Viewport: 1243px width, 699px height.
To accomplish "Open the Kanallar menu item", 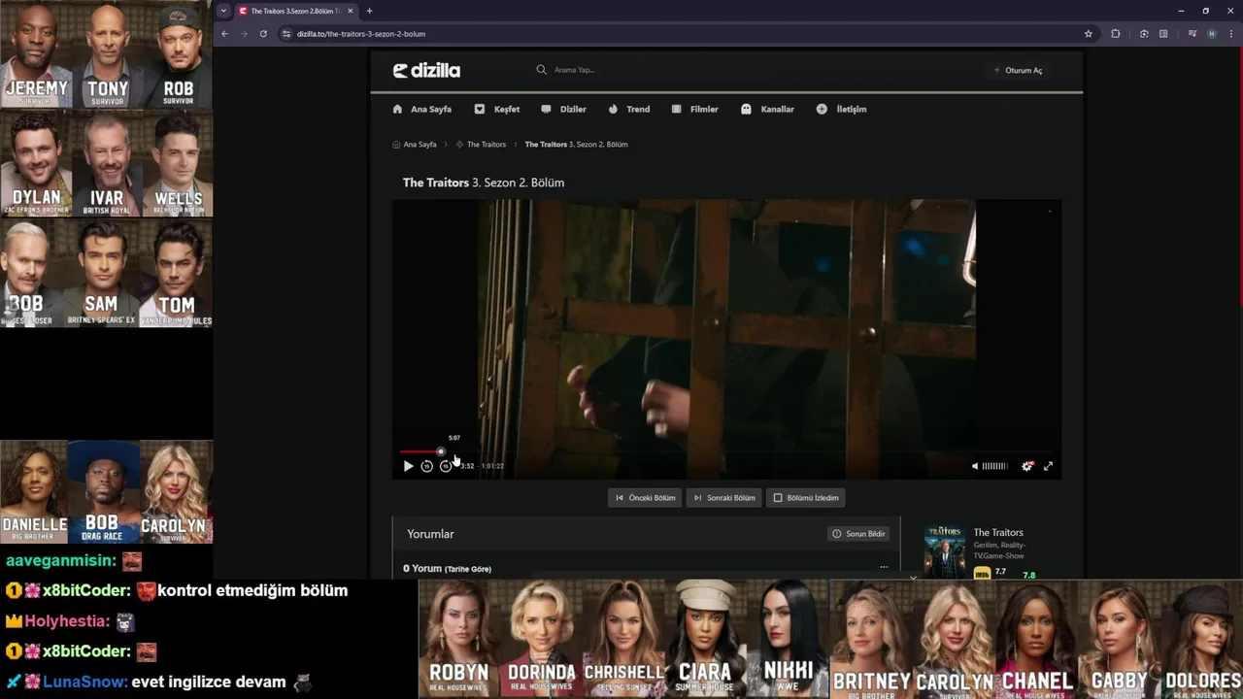I will 768,110.
